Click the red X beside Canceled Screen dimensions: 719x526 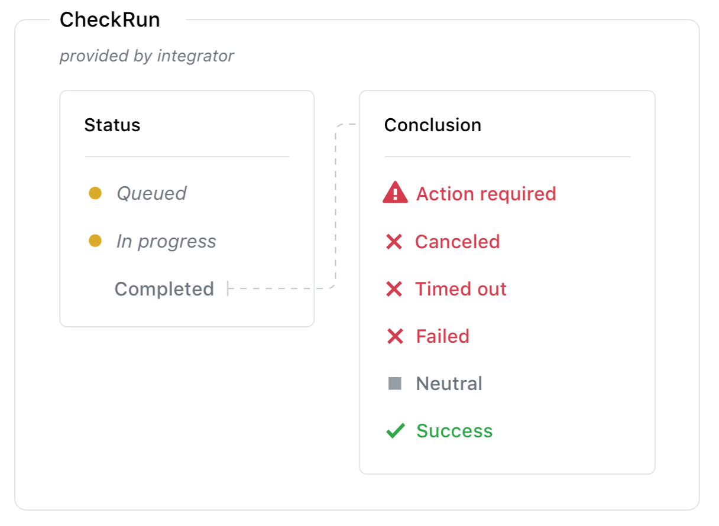pos(394,242)
